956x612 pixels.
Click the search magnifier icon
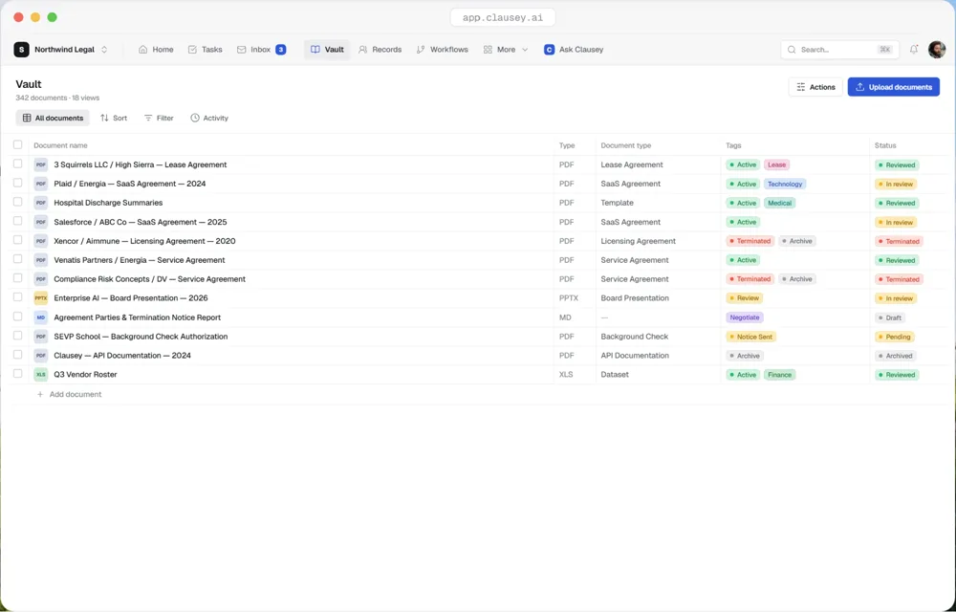792,50
